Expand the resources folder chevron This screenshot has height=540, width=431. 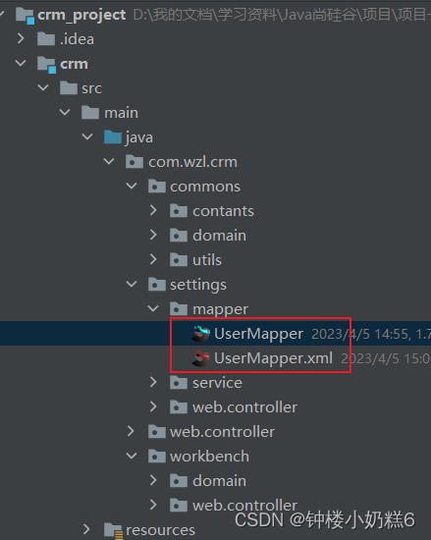pyautogui.click(x=86, y=529)
